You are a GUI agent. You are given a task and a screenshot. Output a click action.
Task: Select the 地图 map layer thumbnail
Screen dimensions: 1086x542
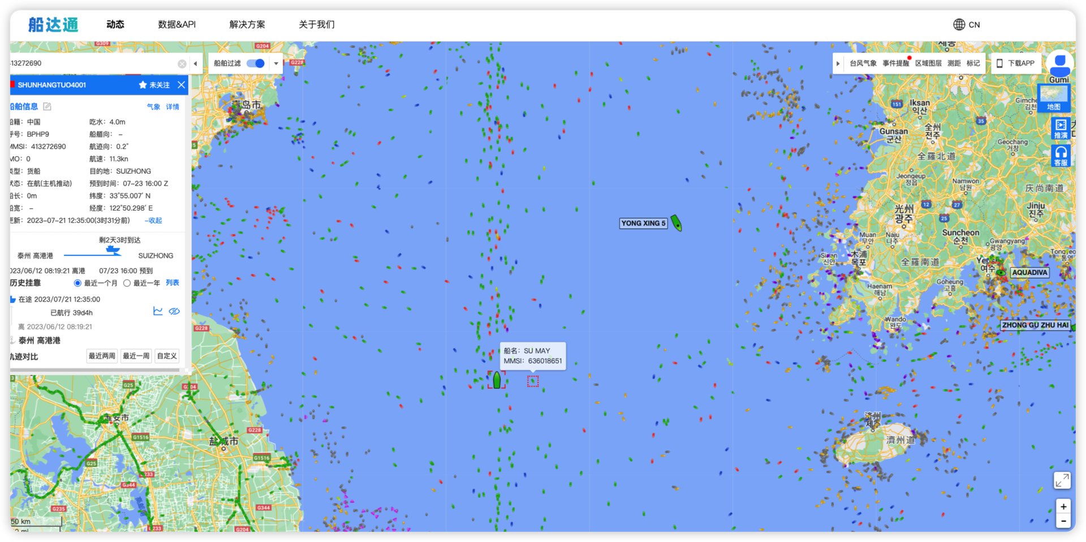[x=1053, y=98]
